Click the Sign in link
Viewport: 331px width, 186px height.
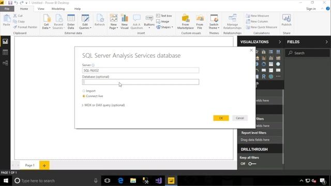(311, 9)
